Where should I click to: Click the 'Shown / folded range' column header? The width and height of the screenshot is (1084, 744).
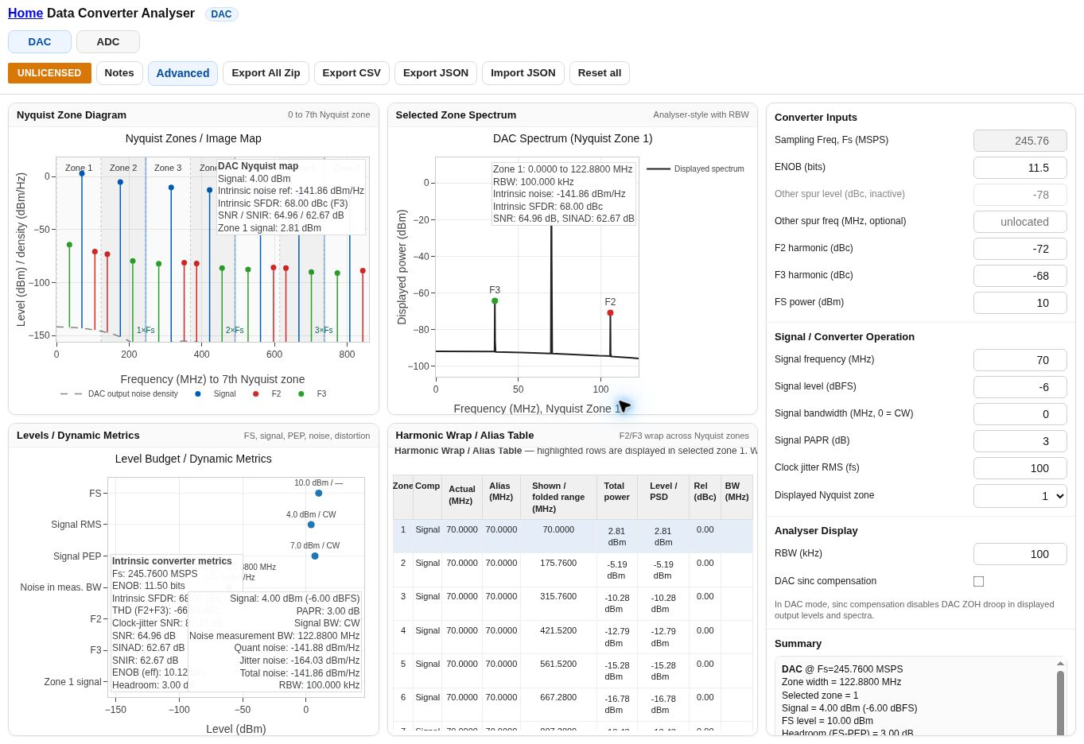coord(558,498)
